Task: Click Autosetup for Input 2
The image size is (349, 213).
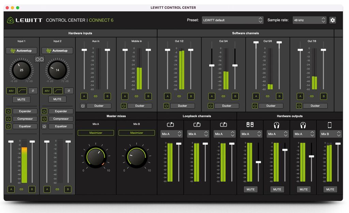Action: 57,51
